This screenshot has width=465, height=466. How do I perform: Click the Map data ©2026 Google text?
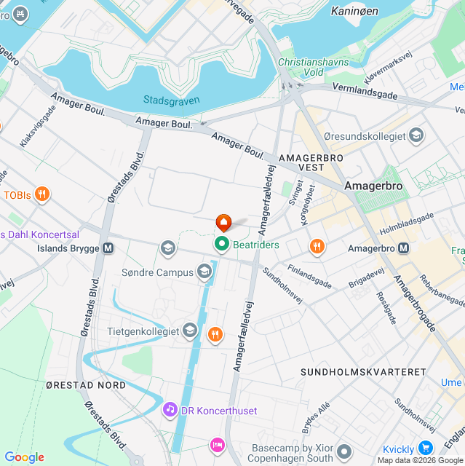tap(421, 461)
